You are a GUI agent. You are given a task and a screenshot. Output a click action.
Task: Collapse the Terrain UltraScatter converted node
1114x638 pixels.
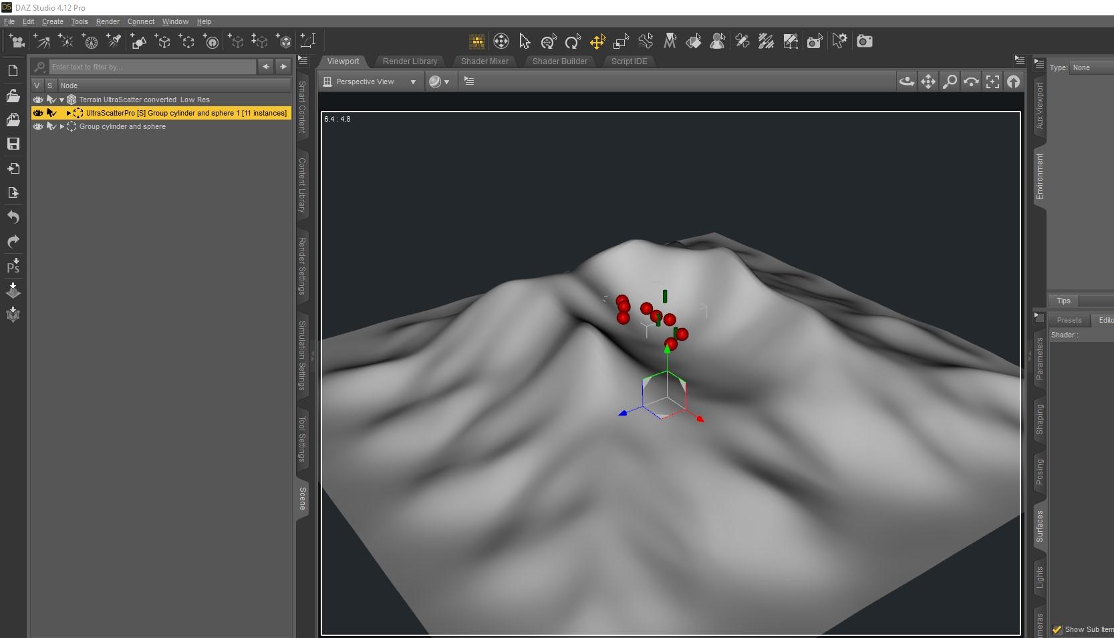[61, 100]
